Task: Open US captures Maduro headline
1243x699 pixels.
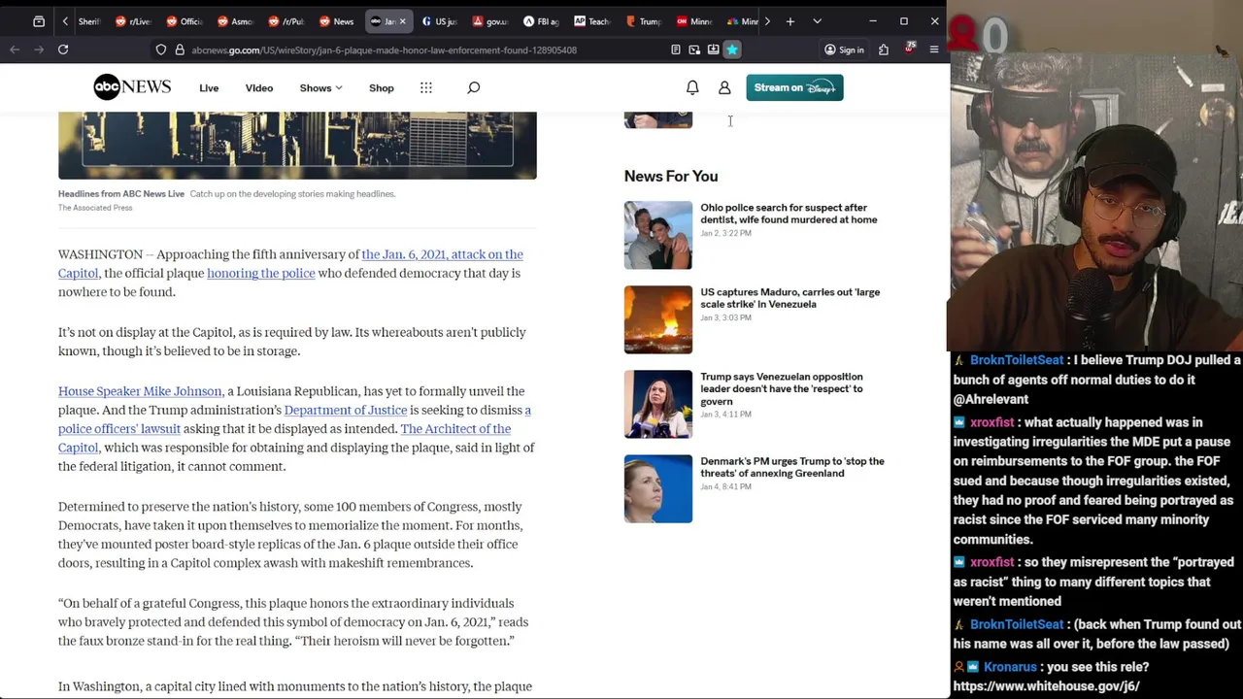Action: click(790, 298)
